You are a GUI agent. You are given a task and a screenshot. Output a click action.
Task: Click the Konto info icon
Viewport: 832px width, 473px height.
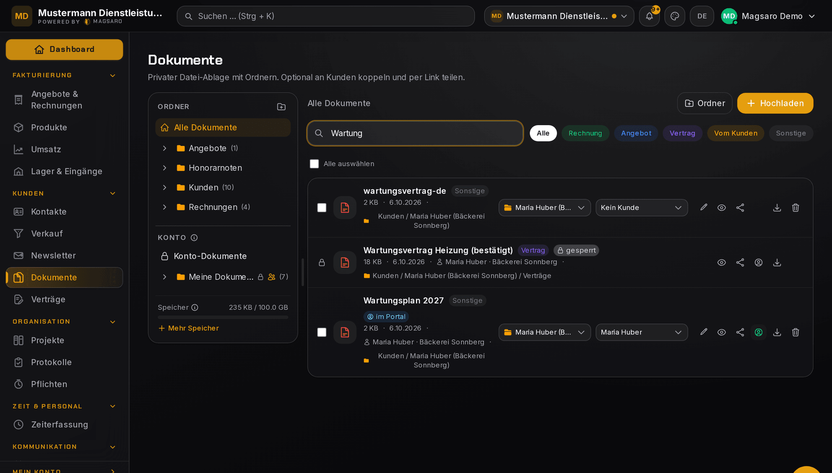(x=194, y=238)
